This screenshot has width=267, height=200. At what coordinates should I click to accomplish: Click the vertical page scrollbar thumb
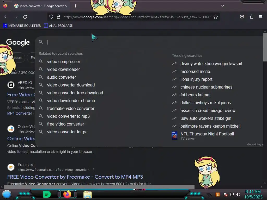click(265, 47)
